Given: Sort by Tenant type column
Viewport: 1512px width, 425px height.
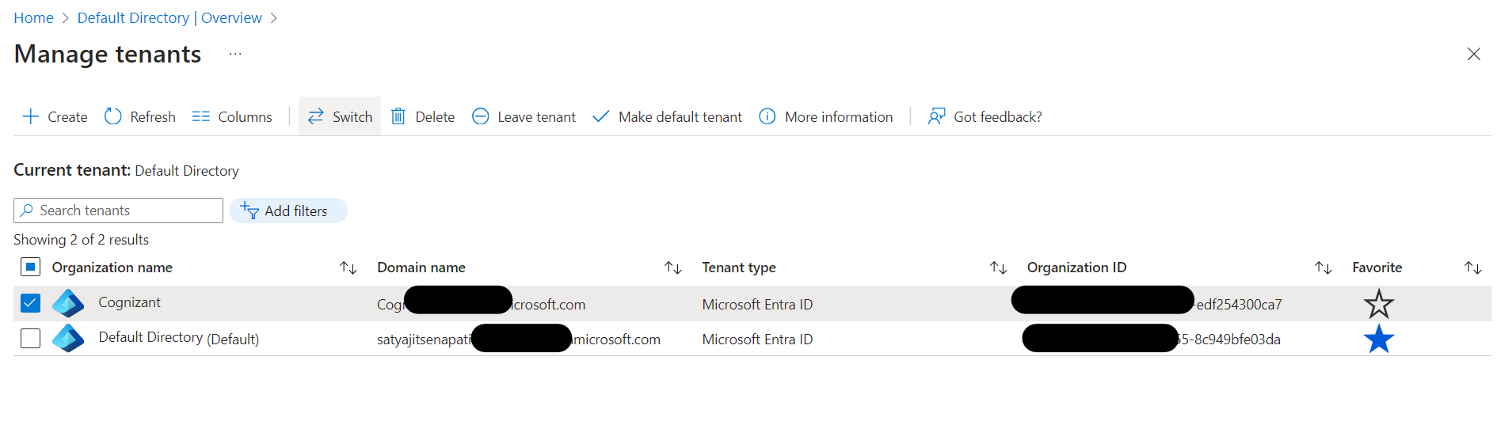Looking at the screenshot, I should (998, 268).
